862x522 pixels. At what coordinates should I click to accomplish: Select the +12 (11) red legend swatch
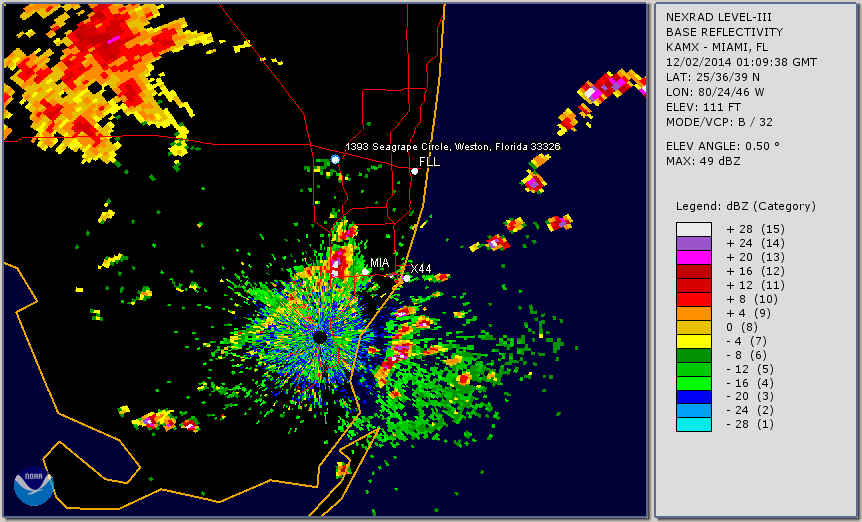point(694,286)
